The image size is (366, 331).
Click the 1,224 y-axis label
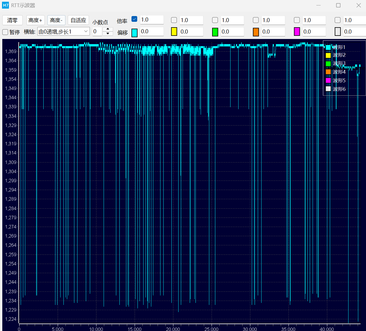click(11, 319)
